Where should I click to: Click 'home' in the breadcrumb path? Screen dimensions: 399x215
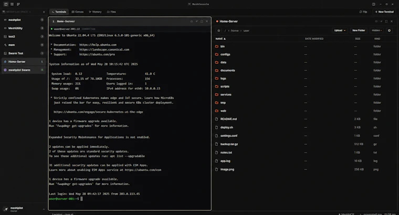[x=235, y=31]
